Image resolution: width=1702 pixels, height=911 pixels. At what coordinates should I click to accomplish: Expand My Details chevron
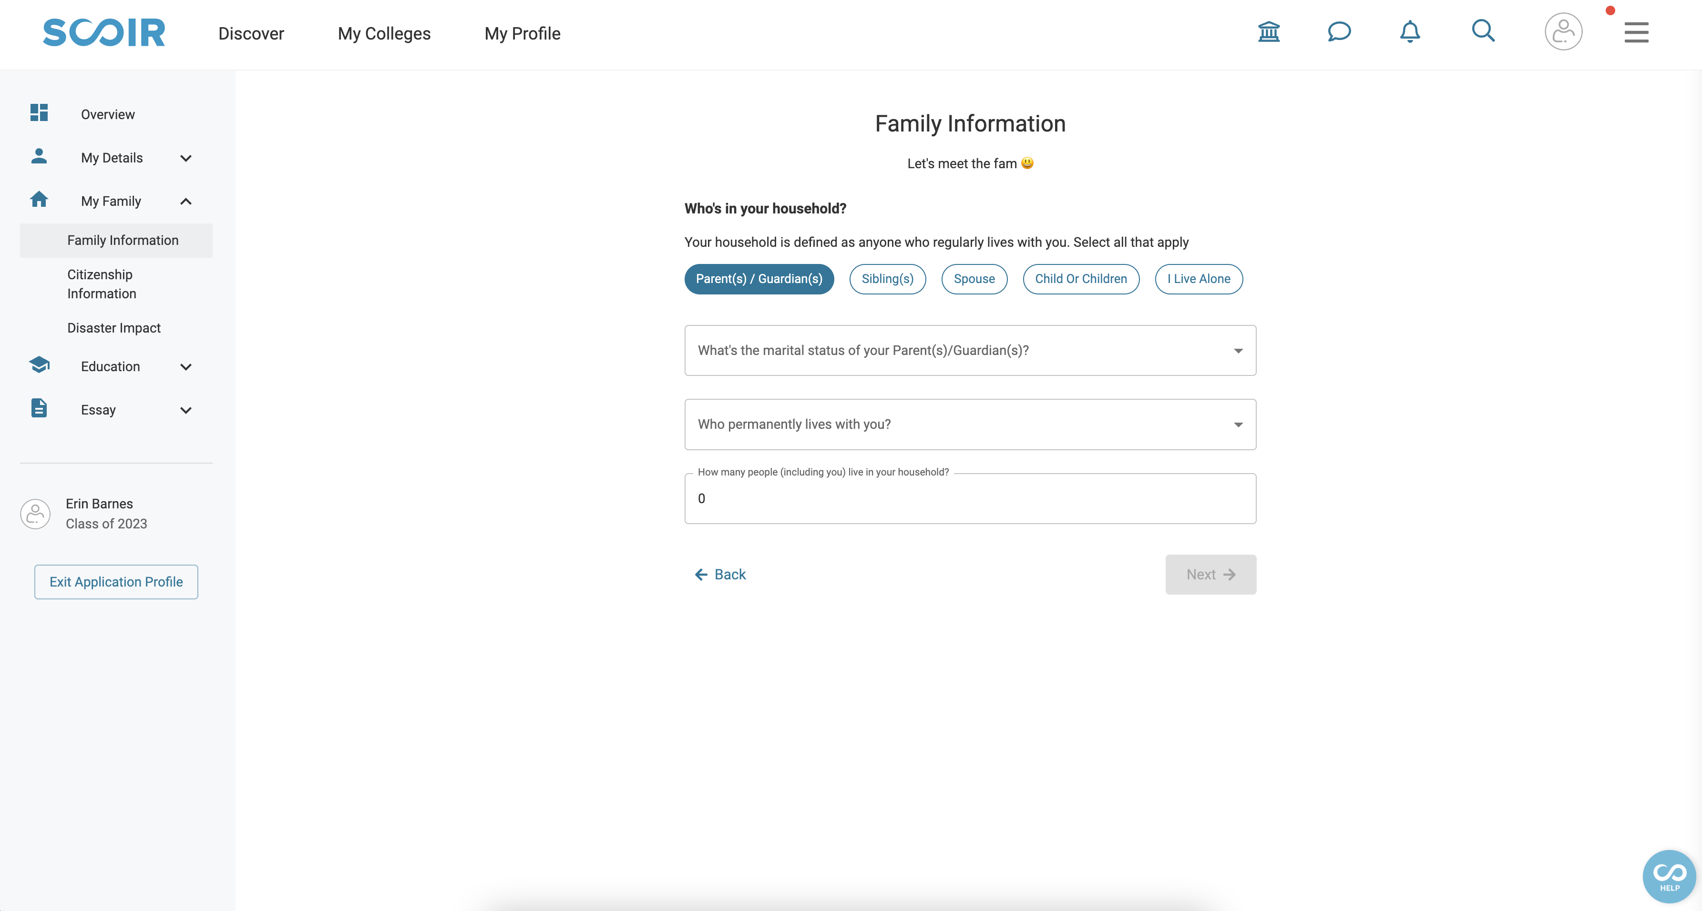pyautogui.click(x=185, y=159)
